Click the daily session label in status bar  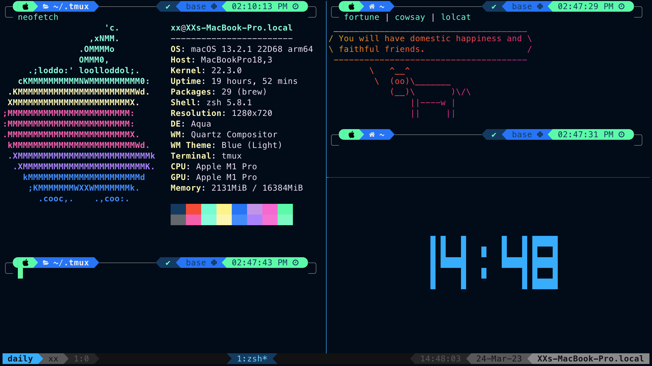pyautogui.click(x=20, y=359)
